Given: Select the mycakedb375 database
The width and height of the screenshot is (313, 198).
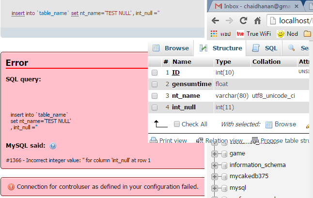Looking at the screenshot, I should click(x=249, y=176).
